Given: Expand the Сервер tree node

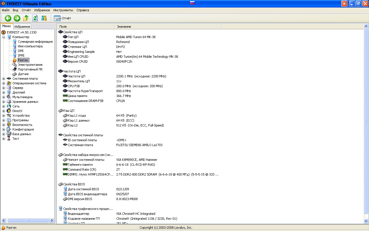Looking at the screenshot, I should 4,88.
